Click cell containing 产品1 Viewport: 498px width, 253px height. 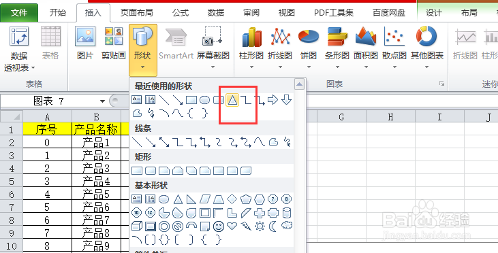pos(96,143)
